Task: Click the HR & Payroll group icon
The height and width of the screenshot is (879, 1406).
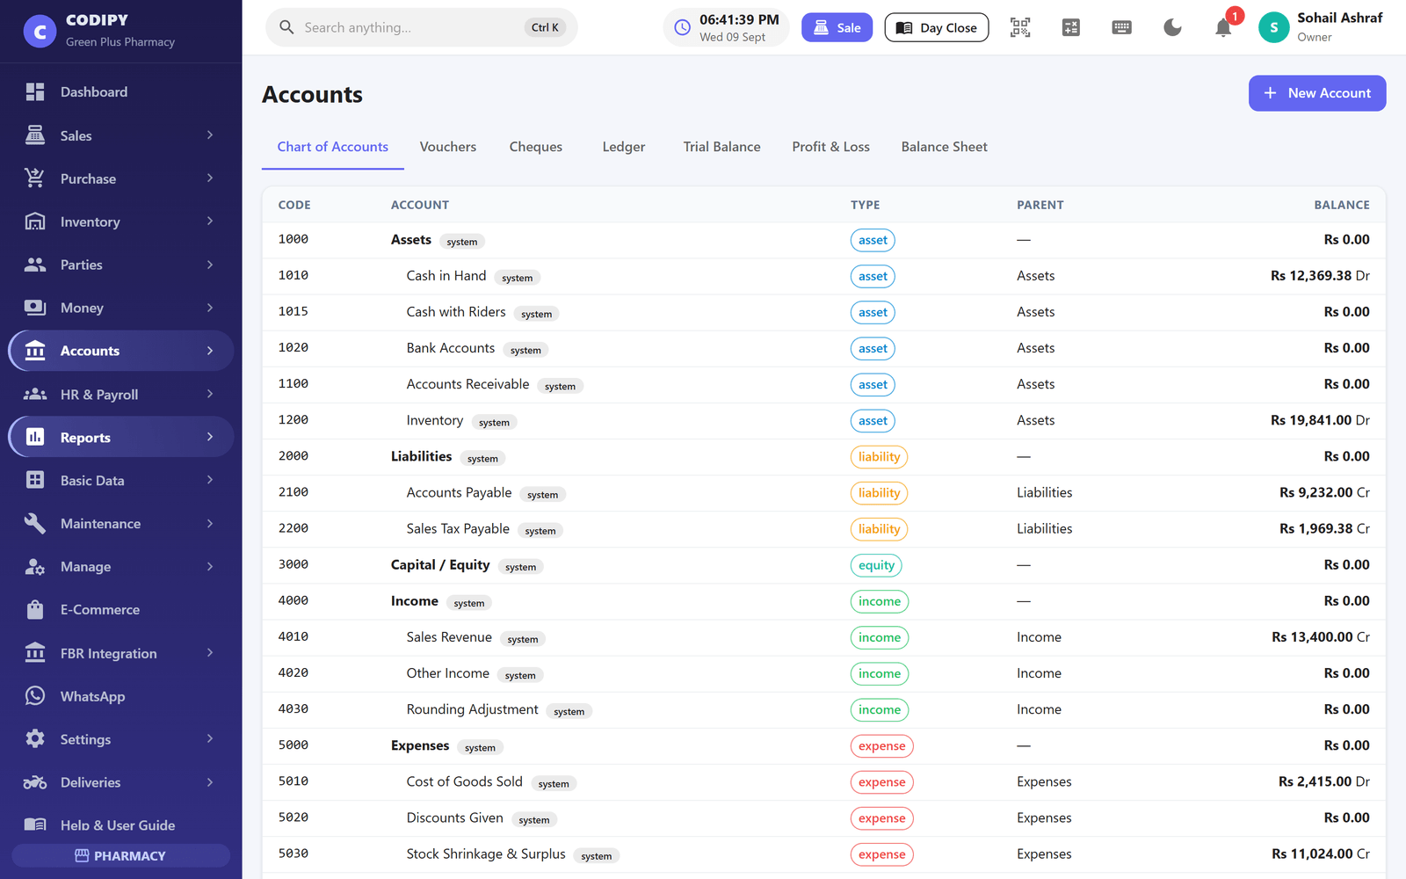Action: click(x=35, y=394)
